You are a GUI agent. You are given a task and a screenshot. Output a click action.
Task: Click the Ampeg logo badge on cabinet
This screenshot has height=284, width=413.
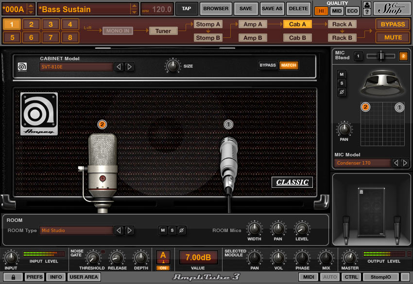pos(39,114)
